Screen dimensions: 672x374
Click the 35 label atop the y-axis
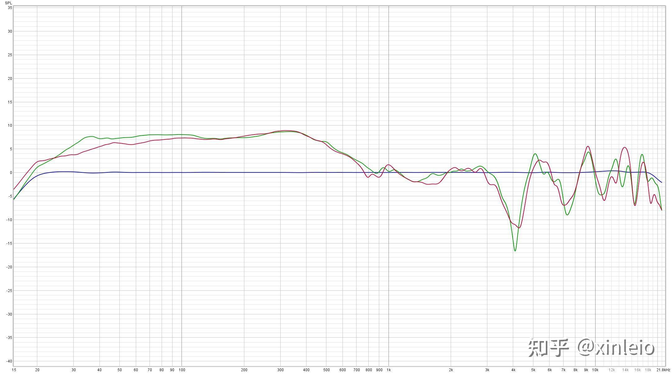tap(10, 8)
